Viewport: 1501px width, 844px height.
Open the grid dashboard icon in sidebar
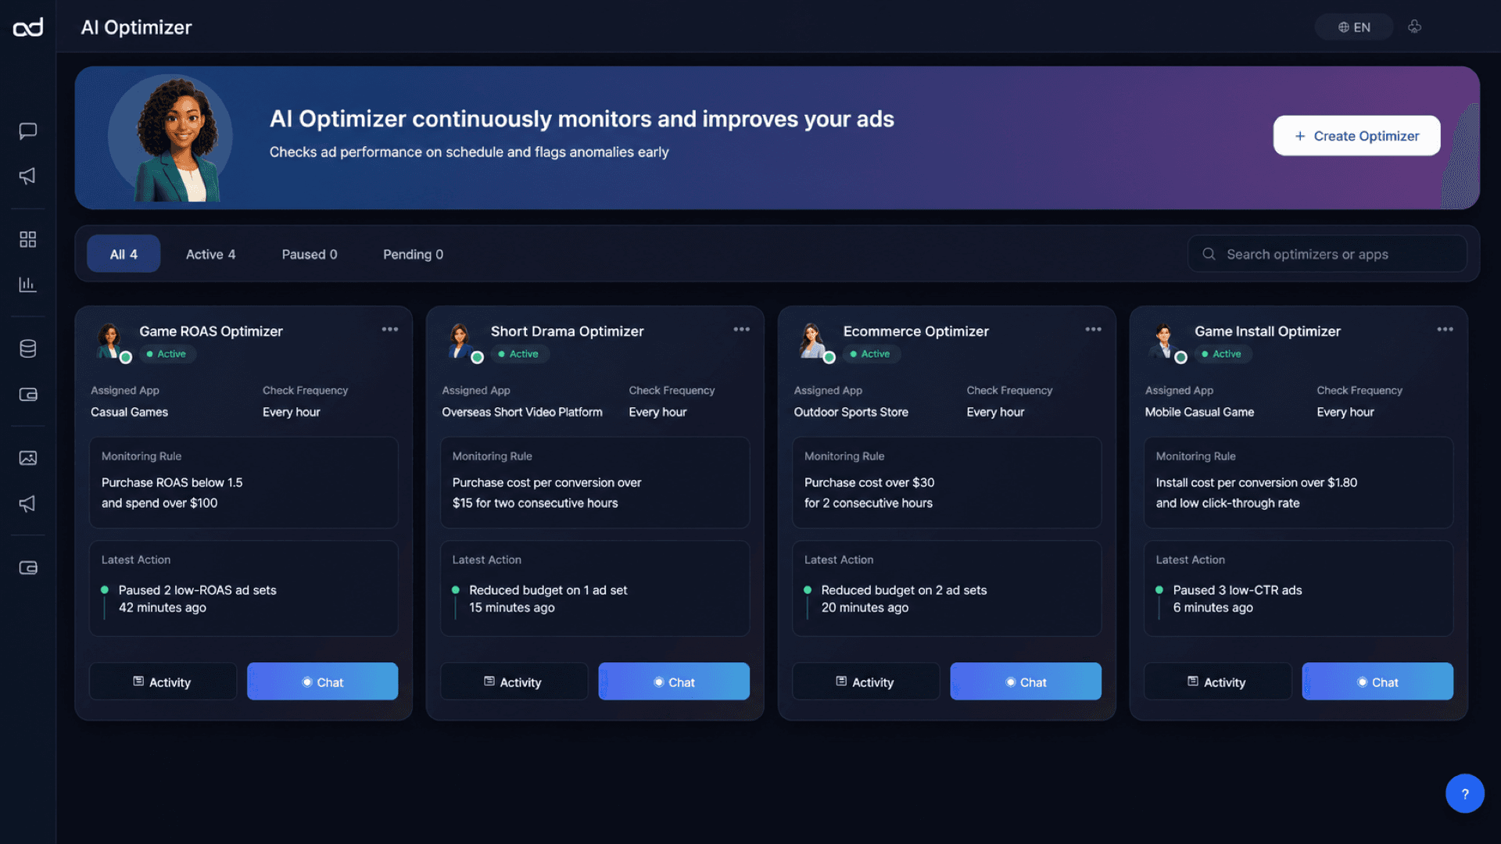coord(28,239)
